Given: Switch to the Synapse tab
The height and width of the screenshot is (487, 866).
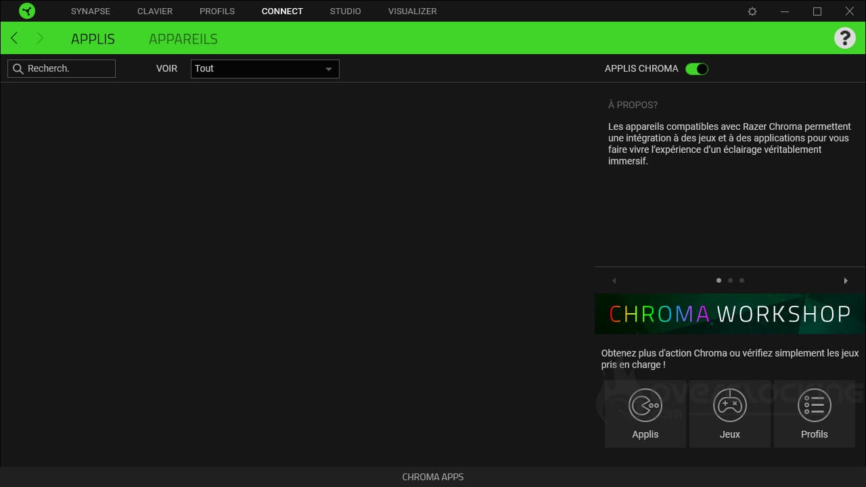Looking at the screenshot, I should 91,11.
